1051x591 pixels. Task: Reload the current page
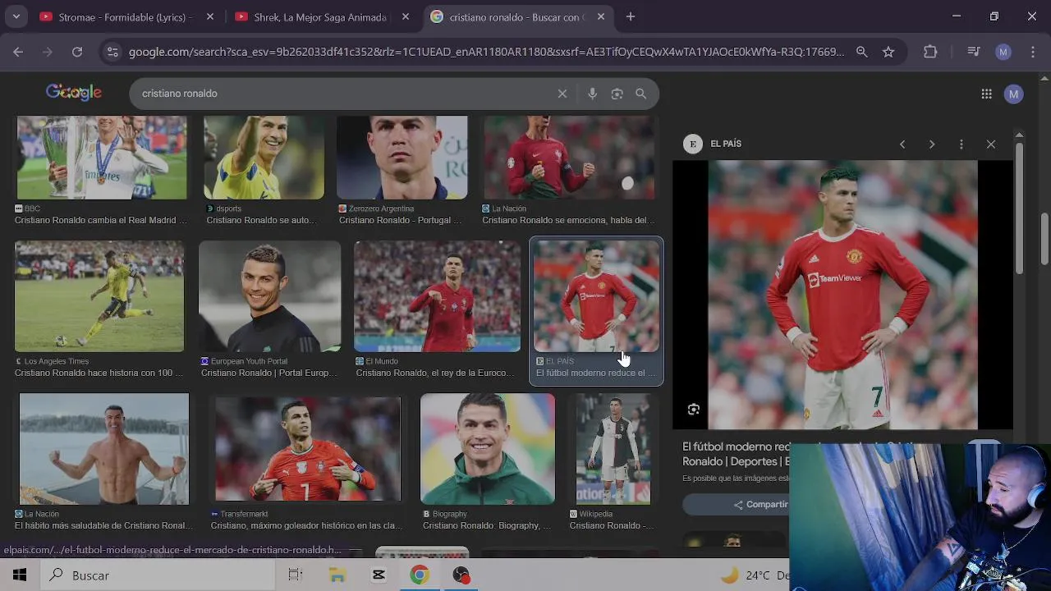[x=76, y=52]
